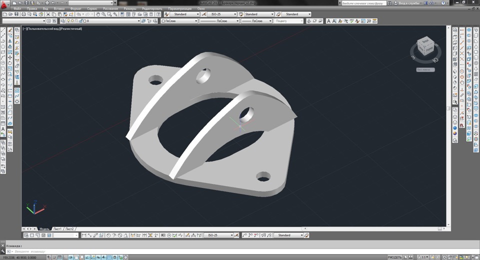Image resolution: width=480 pixels, height=260 pixels.
Task: Open the Файл menu
Action: [17, 8]
